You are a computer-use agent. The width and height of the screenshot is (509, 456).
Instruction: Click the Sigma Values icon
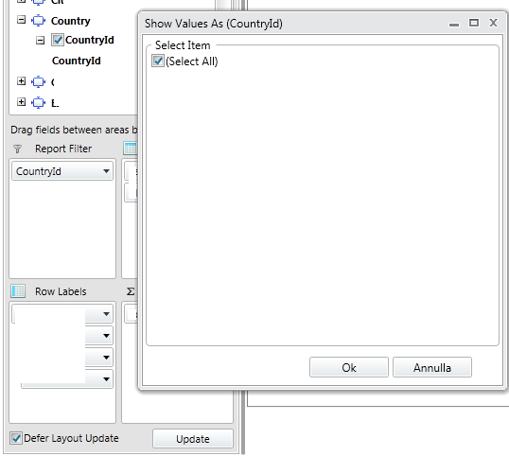click(131, 291)
